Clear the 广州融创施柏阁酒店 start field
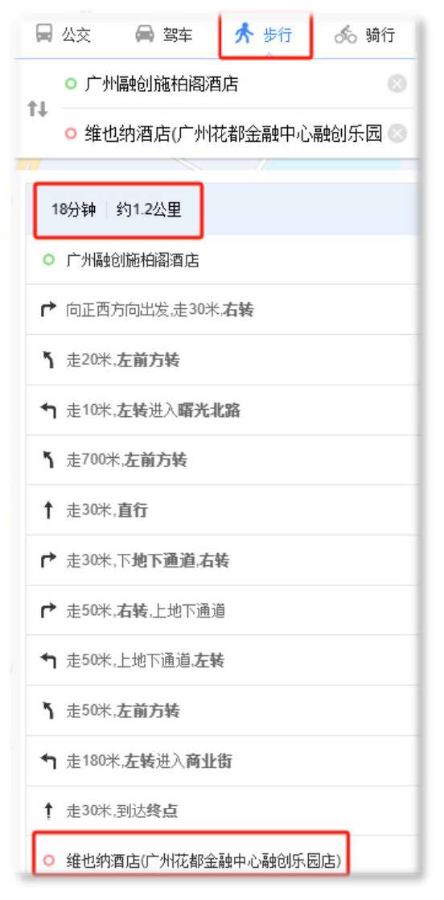The image size is (444, 900). point(397,85)
